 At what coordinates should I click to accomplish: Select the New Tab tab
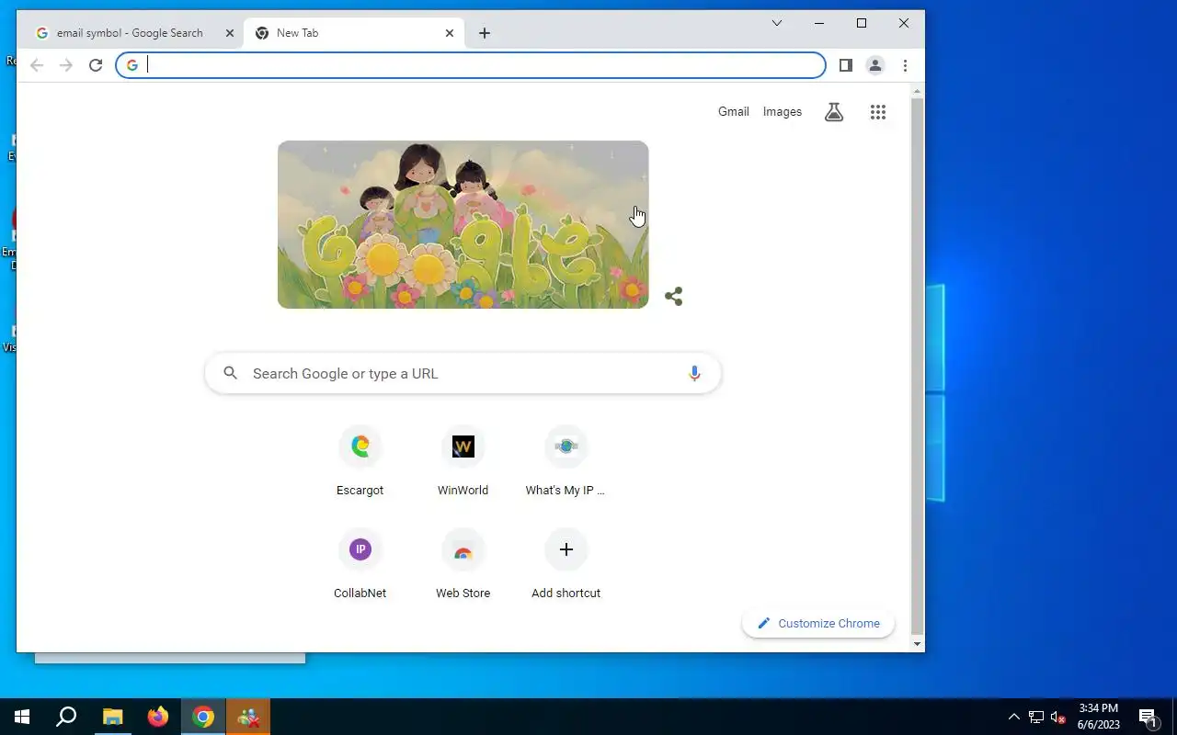(354, 33)
